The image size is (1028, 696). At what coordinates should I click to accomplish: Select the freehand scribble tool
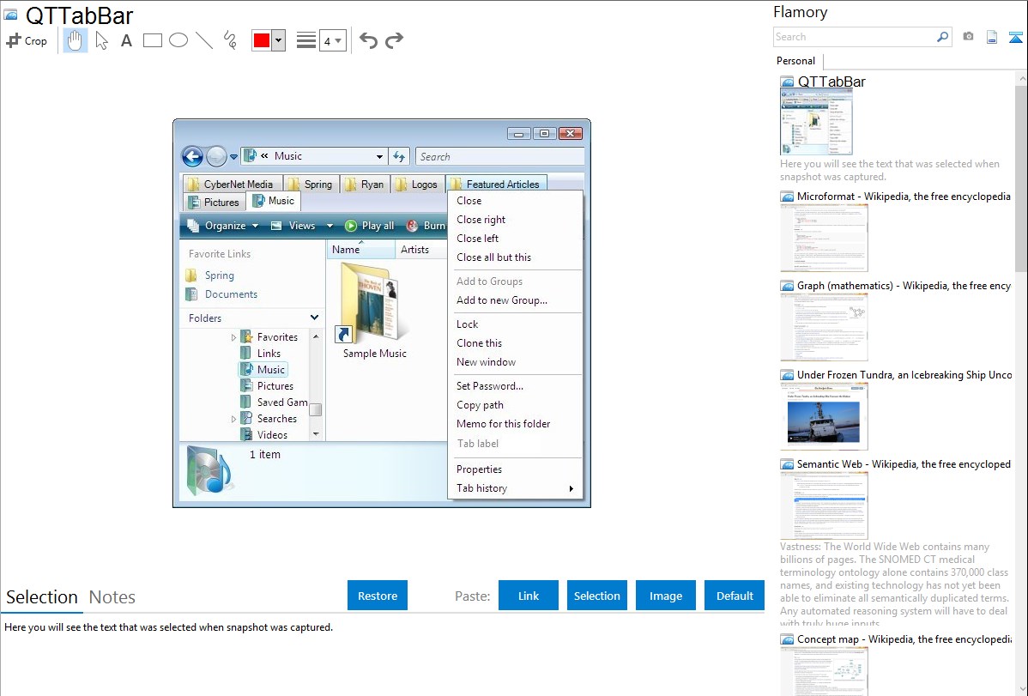tap(229, 40)
